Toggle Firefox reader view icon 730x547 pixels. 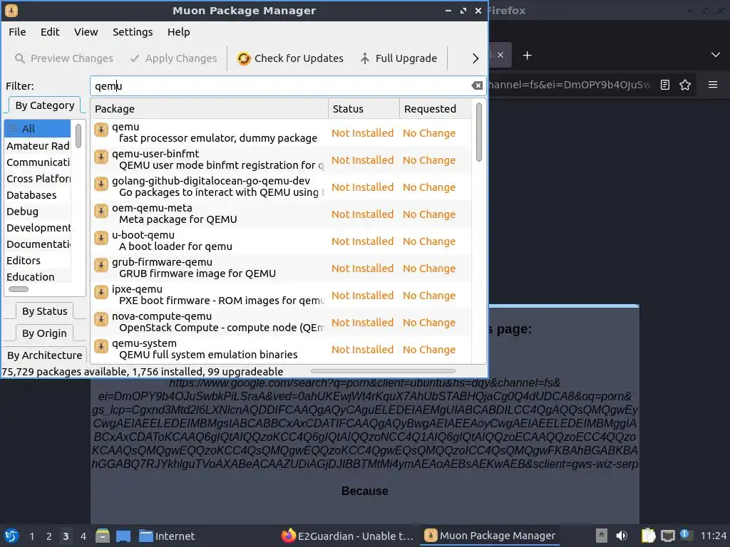click(x=665, y=85)
